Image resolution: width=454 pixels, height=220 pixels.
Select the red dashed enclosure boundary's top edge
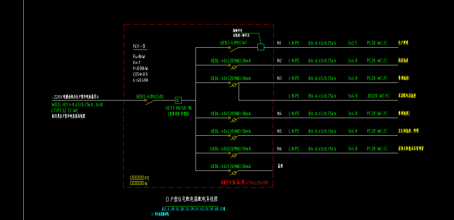pyautogui.click(x=198, y=24)
